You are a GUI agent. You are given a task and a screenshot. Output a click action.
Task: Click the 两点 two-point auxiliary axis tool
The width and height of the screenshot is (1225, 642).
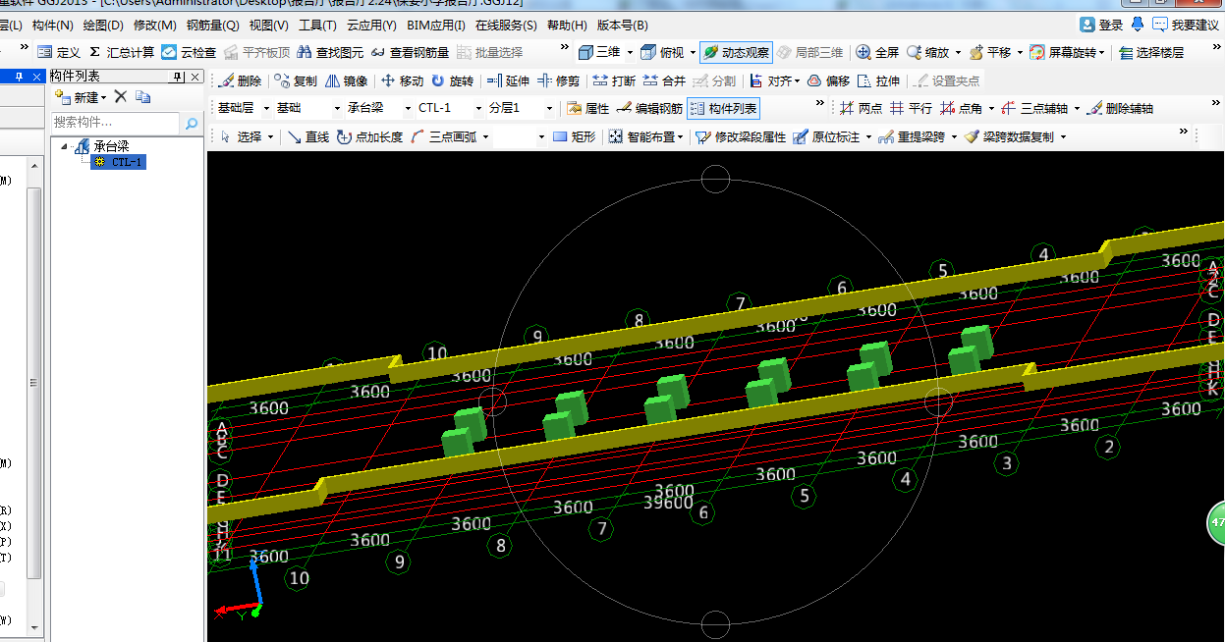click(x=861, y=109)
